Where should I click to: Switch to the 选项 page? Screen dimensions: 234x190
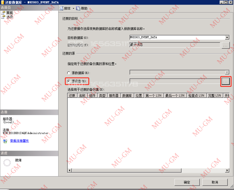(x=10, y=17)
